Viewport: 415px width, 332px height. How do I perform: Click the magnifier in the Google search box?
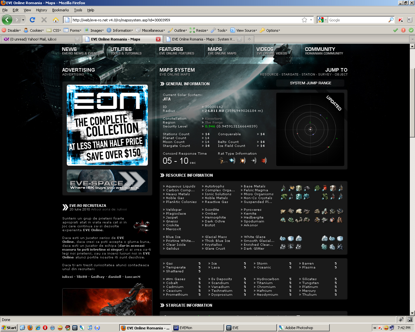point(391,20)
